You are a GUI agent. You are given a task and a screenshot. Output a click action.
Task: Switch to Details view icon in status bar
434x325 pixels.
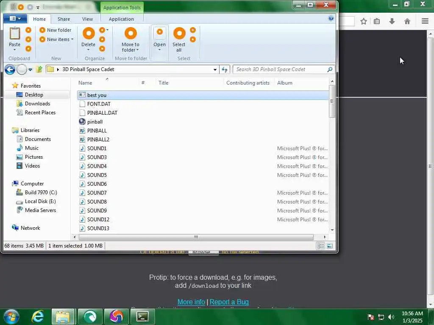click(x=320, y=246)
